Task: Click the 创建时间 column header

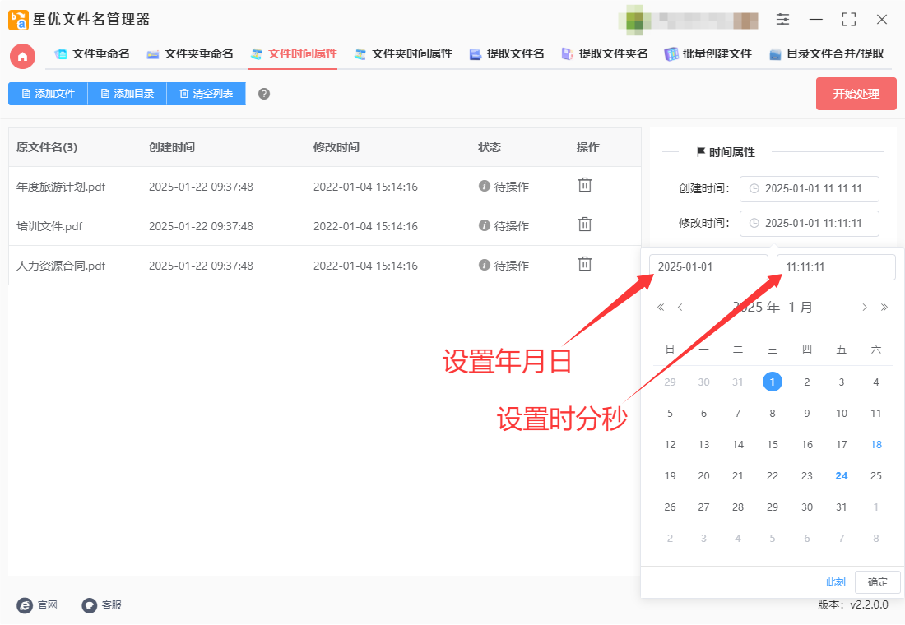Action: click(x=171, y=147)
